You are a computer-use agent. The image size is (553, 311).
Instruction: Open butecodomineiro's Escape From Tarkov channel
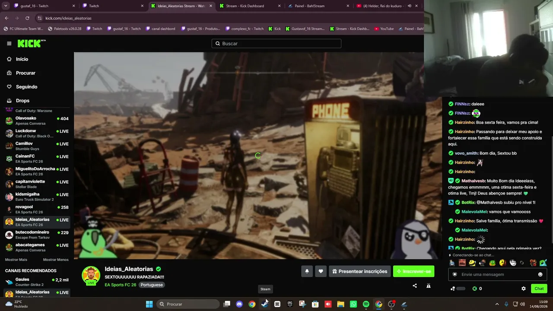click(37, 235)
